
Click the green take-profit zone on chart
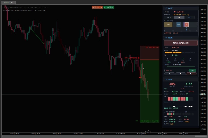pos(150,91)
